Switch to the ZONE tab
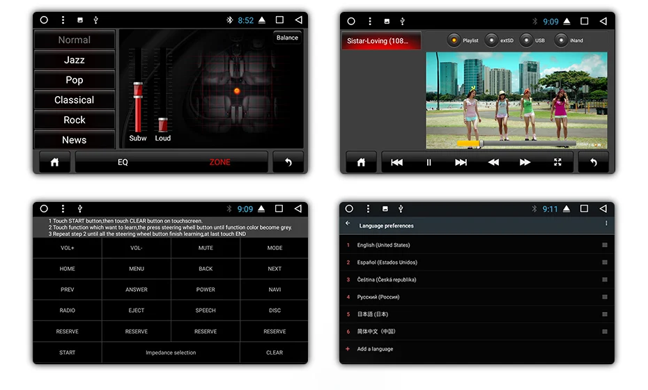This screenshot has width=648, height=390. point(220,162)
